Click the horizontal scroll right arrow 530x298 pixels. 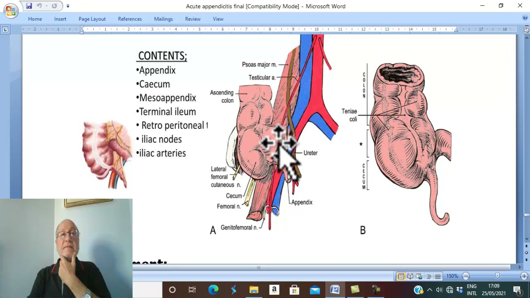tap(520, 267)
